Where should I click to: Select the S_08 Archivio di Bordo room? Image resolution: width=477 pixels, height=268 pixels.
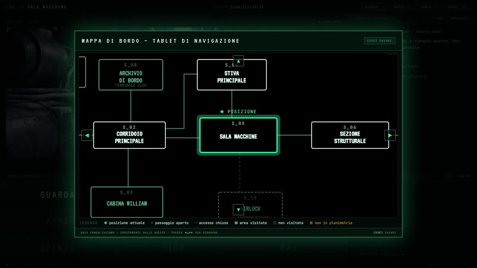(x=131, y=75)
